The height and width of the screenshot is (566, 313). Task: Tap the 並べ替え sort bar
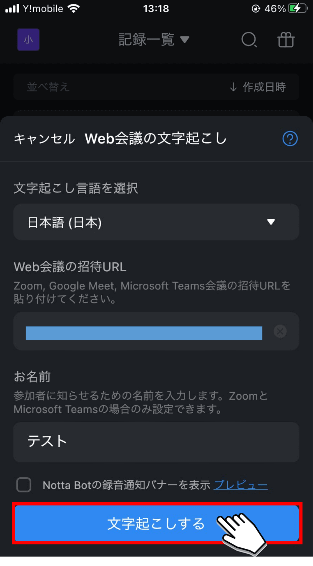156,87
